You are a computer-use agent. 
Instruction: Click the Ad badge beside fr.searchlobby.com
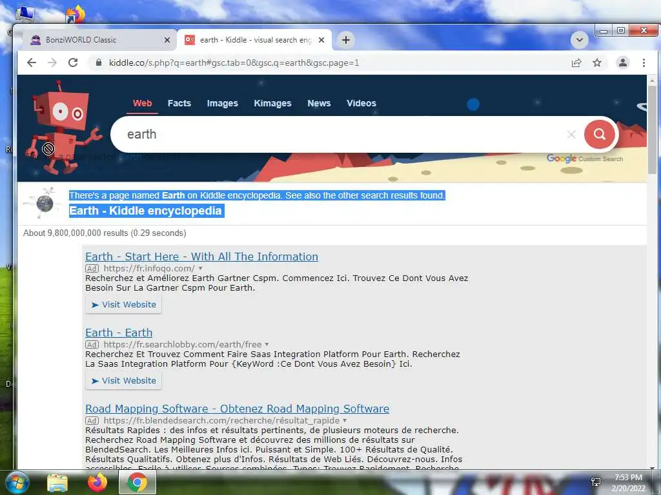coord(92,345)
